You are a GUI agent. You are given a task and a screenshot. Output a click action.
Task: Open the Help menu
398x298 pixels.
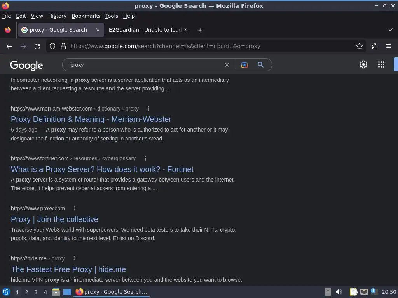129,16
